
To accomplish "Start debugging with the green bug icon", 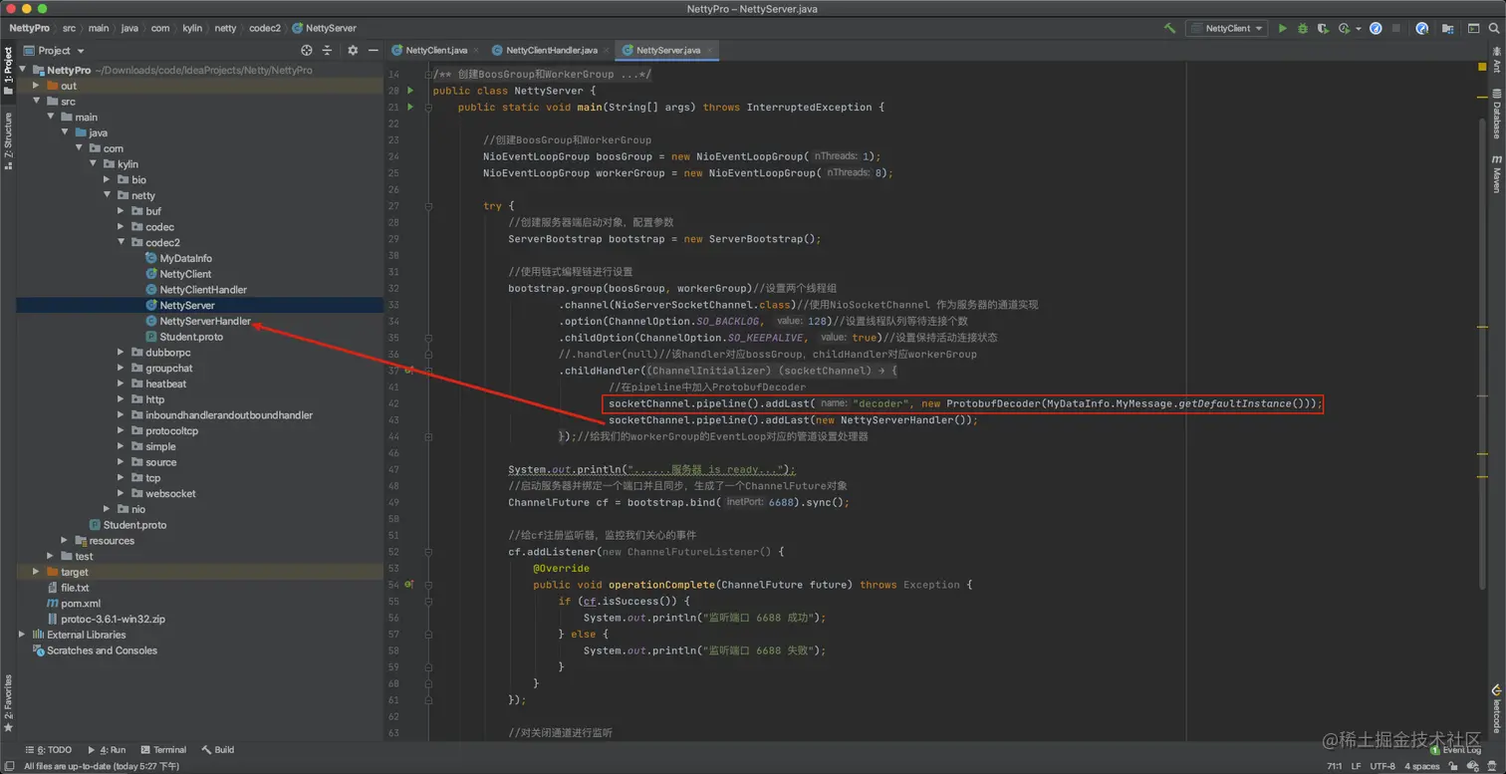I will [1302, 29].
